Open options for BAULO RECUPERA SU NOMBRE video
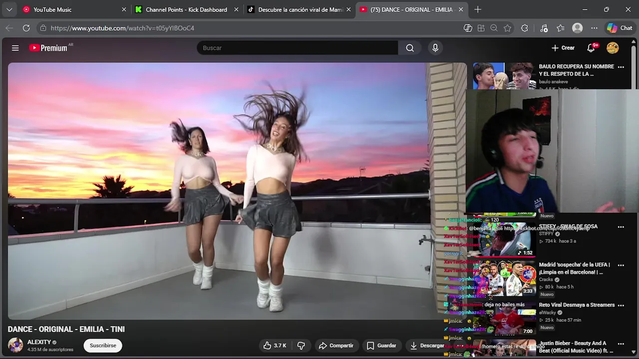The width and height of the screenshot is (639, 359). pyautogui.click(x=621, y=67)
